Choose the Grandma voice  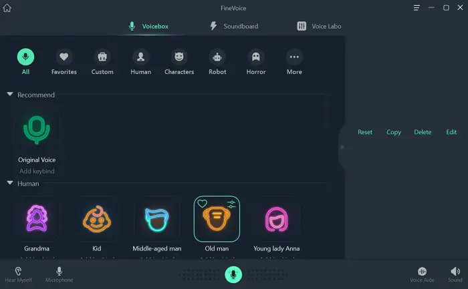click(x=37, y=219)
